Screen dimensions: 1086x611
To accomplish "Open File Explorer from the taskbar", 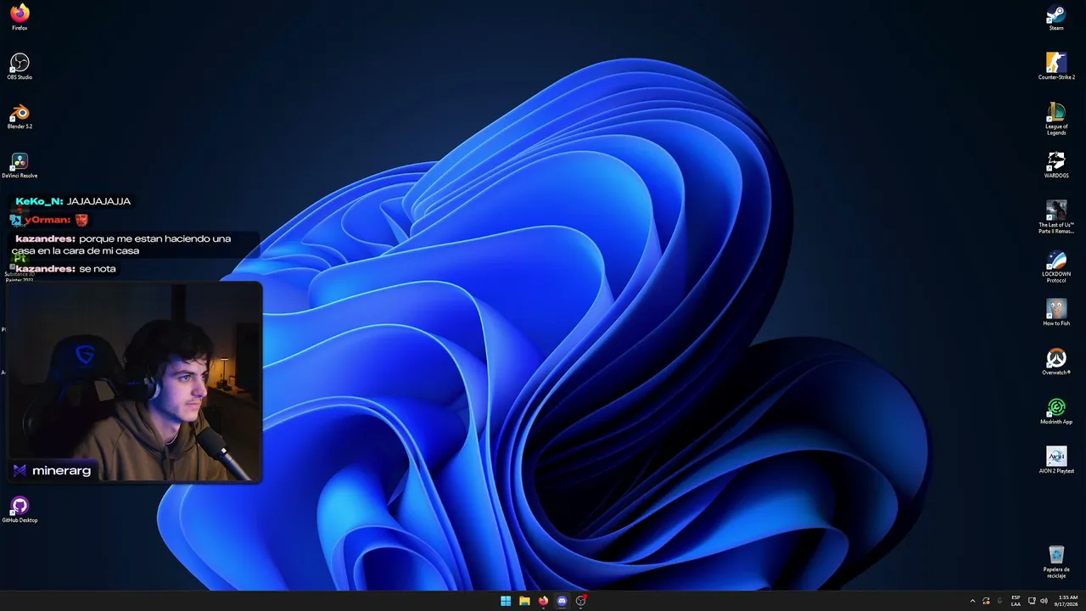I will (x=524, y=601).
